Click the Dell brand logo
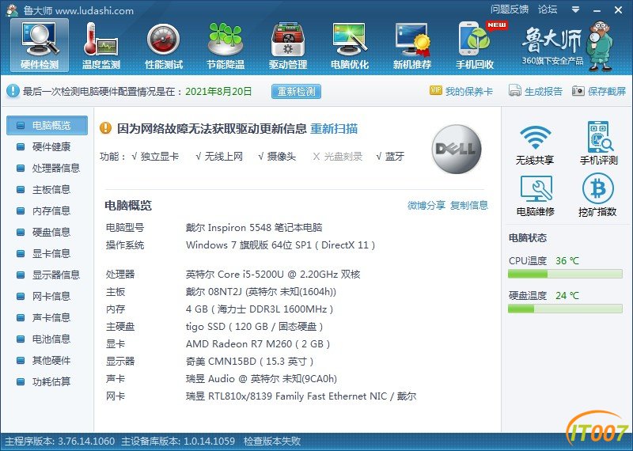The height and width of the screenshot is (451, 633). 457,149
